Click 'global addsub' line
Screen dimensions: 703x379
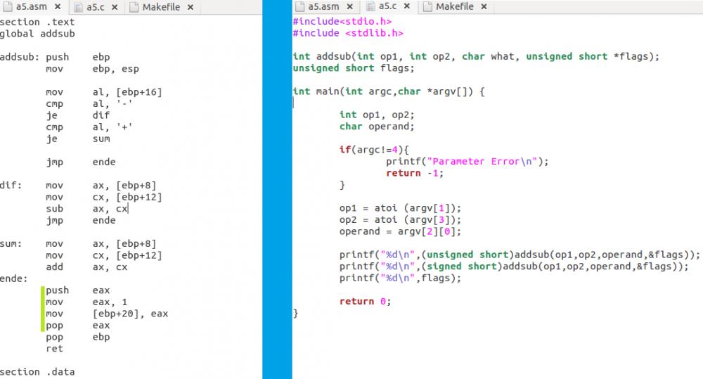point(37,34)
